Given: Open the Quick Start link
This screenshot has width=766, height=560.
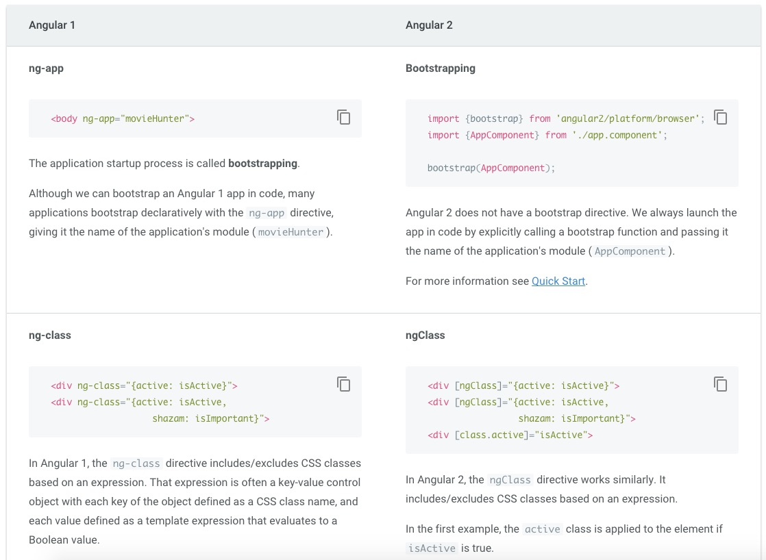Looking at the screenshot, I should [x=558, y=281].
